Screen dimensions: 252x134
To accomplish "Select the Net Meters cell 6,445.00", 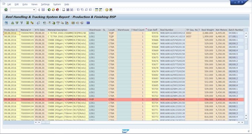I will [x=222, y=33].
